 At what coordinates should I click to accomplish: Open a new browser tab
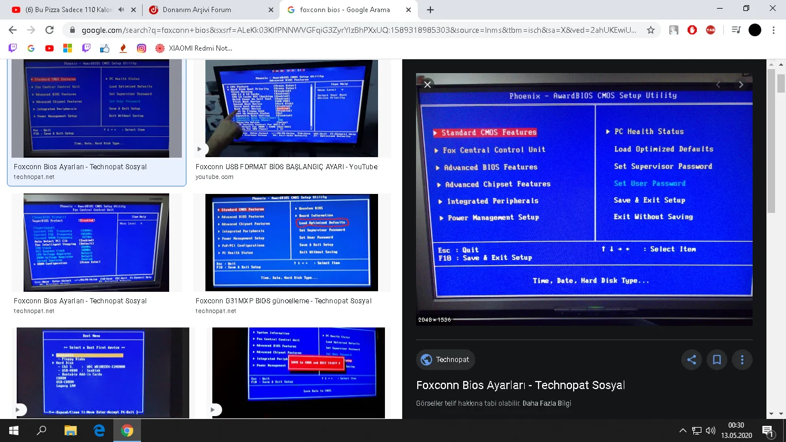[430, 9]
